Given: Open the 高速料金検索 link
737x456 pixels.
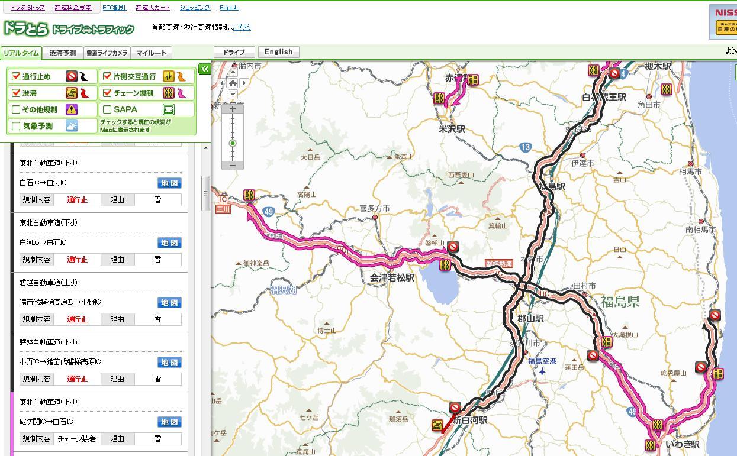Looking at the screenshot, I should (x=73, y=8).
